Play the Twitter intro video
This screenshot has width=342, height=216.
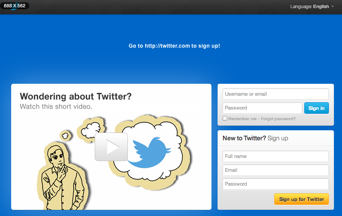(x=111, y=147)
